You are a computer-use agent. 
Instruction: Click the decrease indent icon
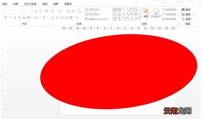pyautogui.click(x=69, y=11)
